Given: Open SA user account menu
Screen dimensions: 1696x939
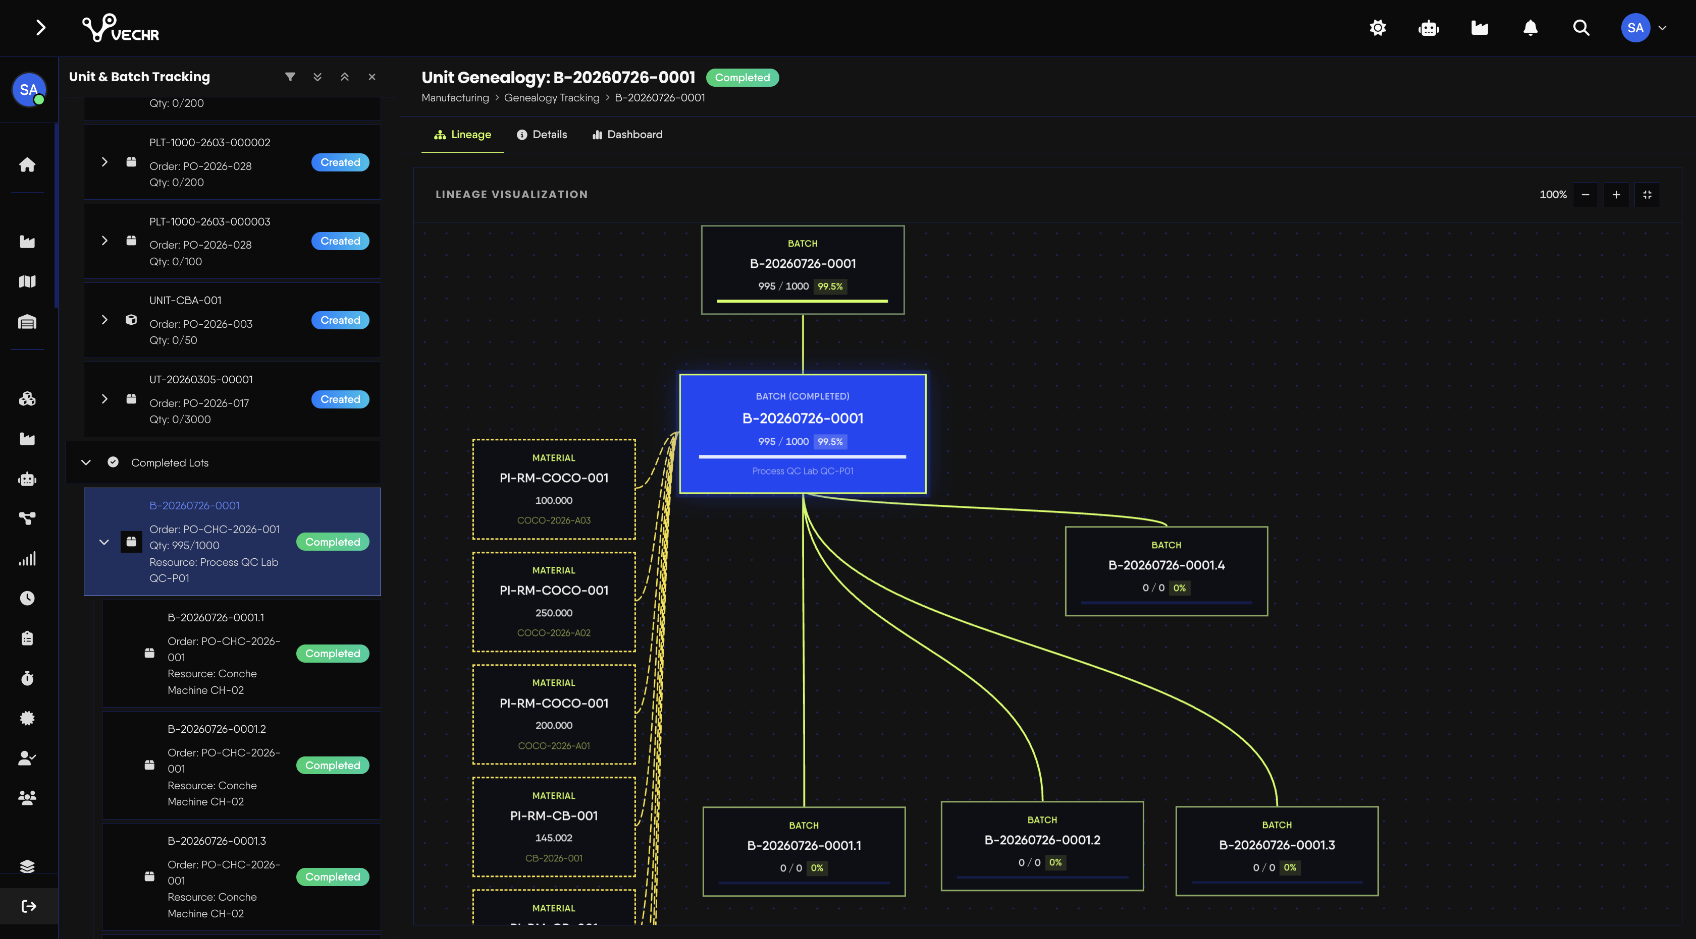Looking at the screenshot, I should pyautogui.click(x=1644, y=28).
